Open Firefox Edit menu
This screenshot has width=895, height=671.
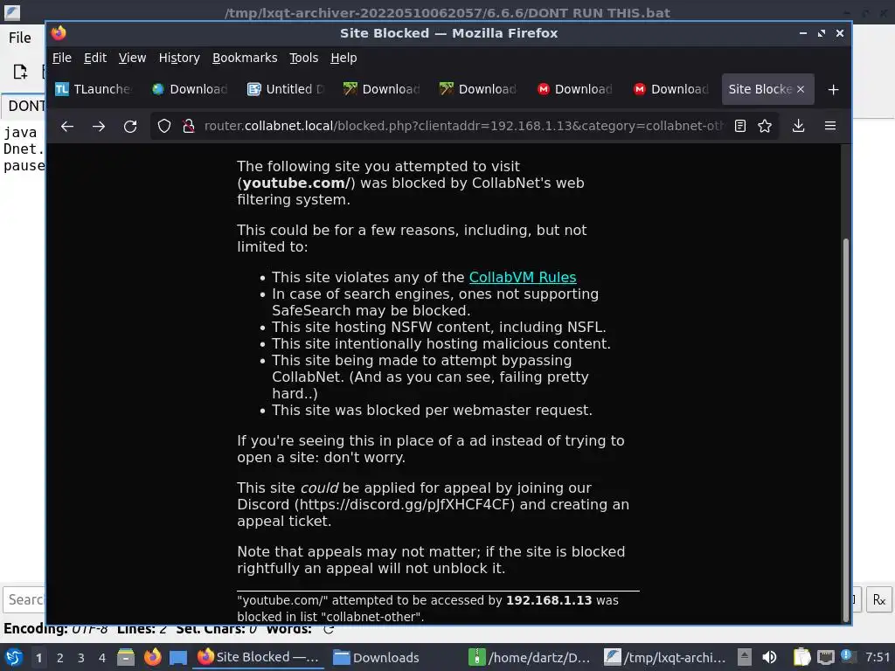click(95, 58)
